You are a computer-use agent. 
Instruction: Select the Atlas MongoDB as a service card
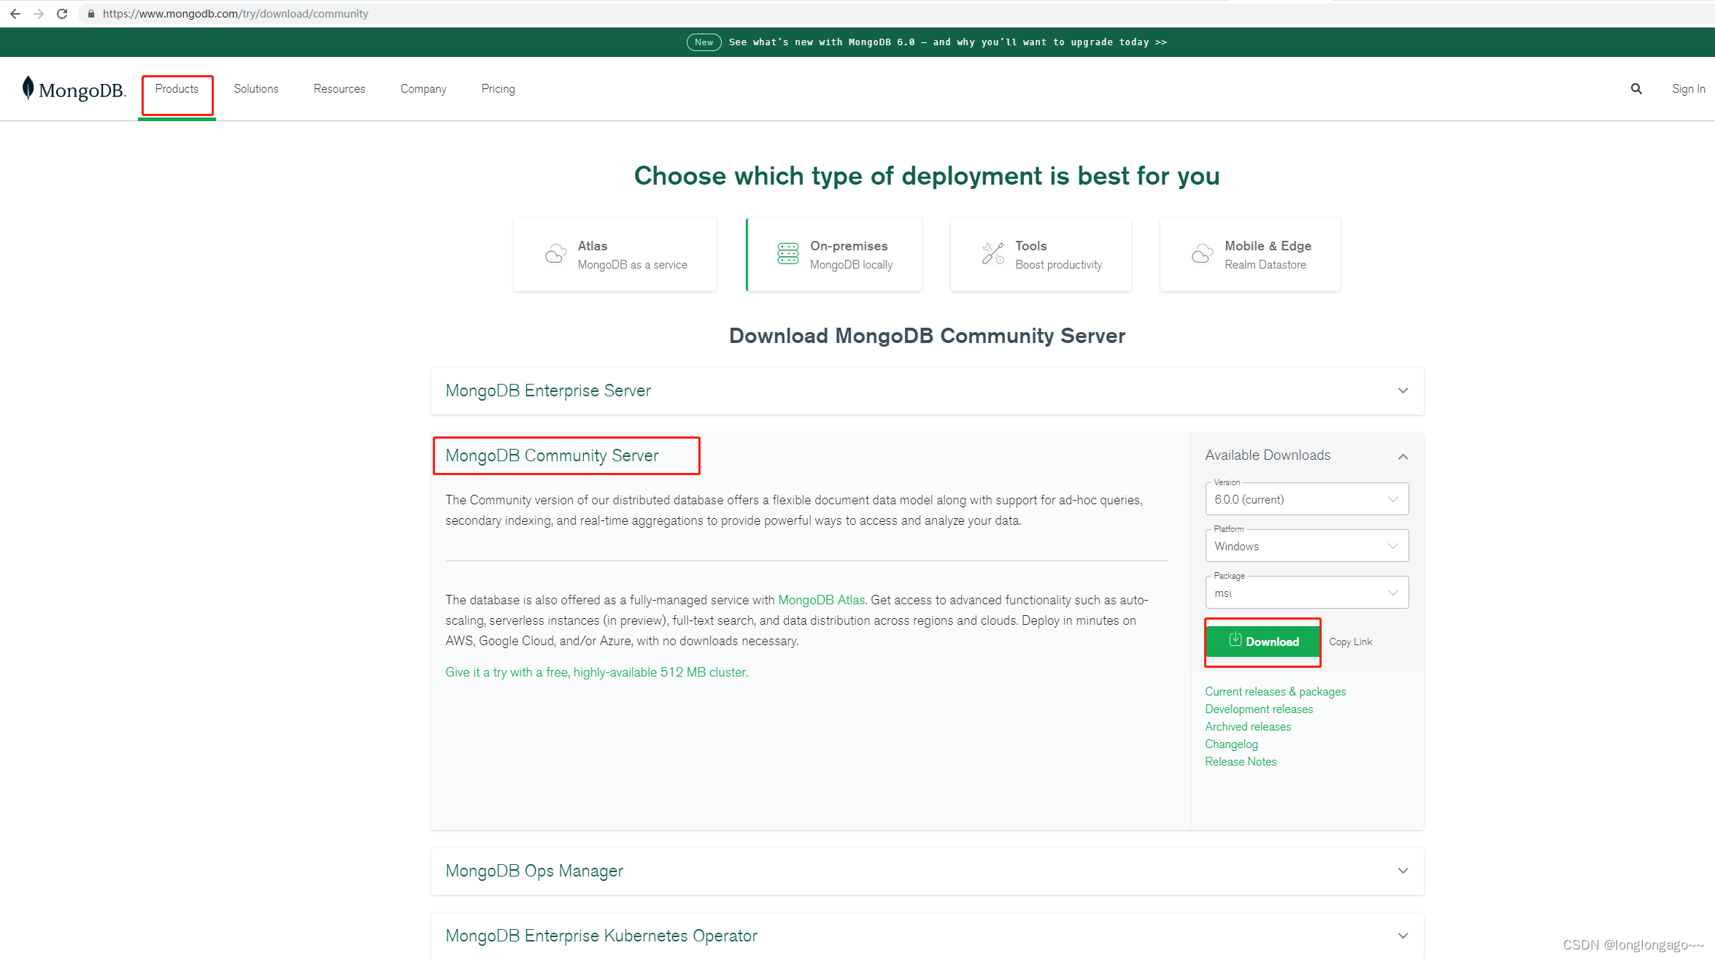(x=615, y=255)
